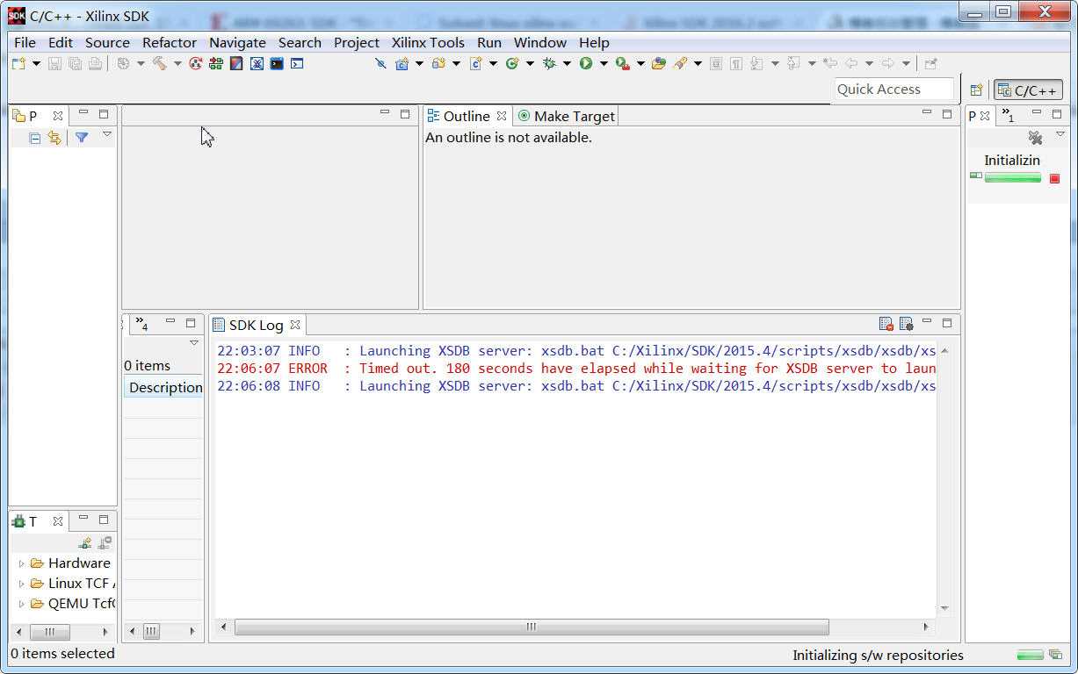Screen dimensions: 1078x674
Task: Open the Navigate menu
Action: click(x=237, y=42)
